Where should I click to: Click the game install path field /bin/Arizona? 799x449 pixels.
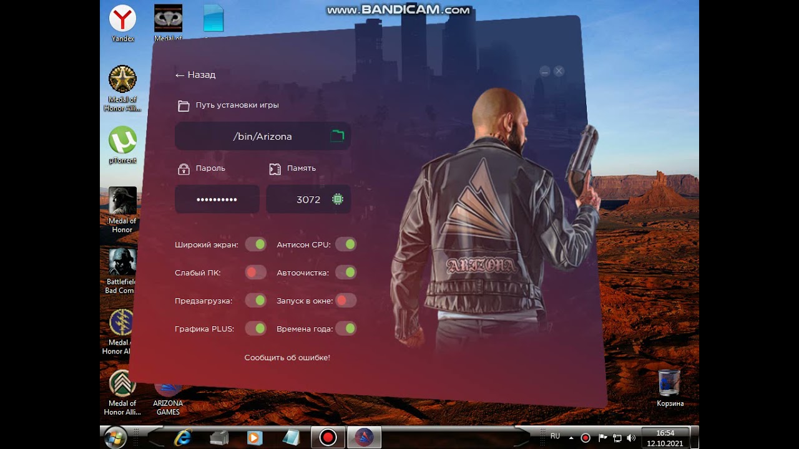click(262, 136)
